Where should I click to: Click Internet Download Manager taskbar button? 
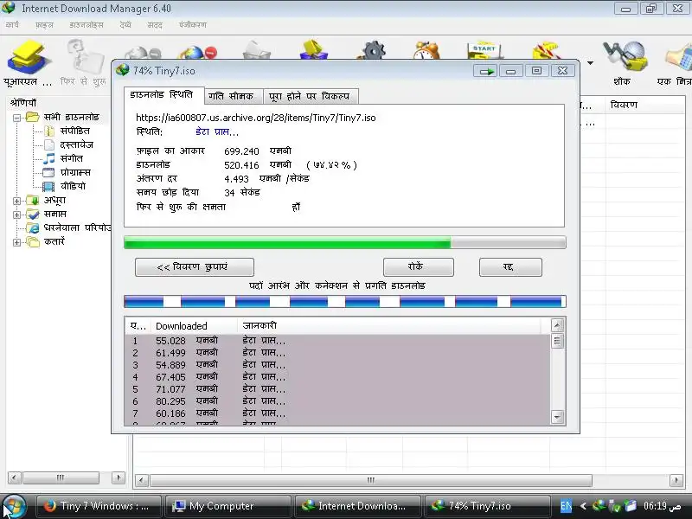[356, 506]
